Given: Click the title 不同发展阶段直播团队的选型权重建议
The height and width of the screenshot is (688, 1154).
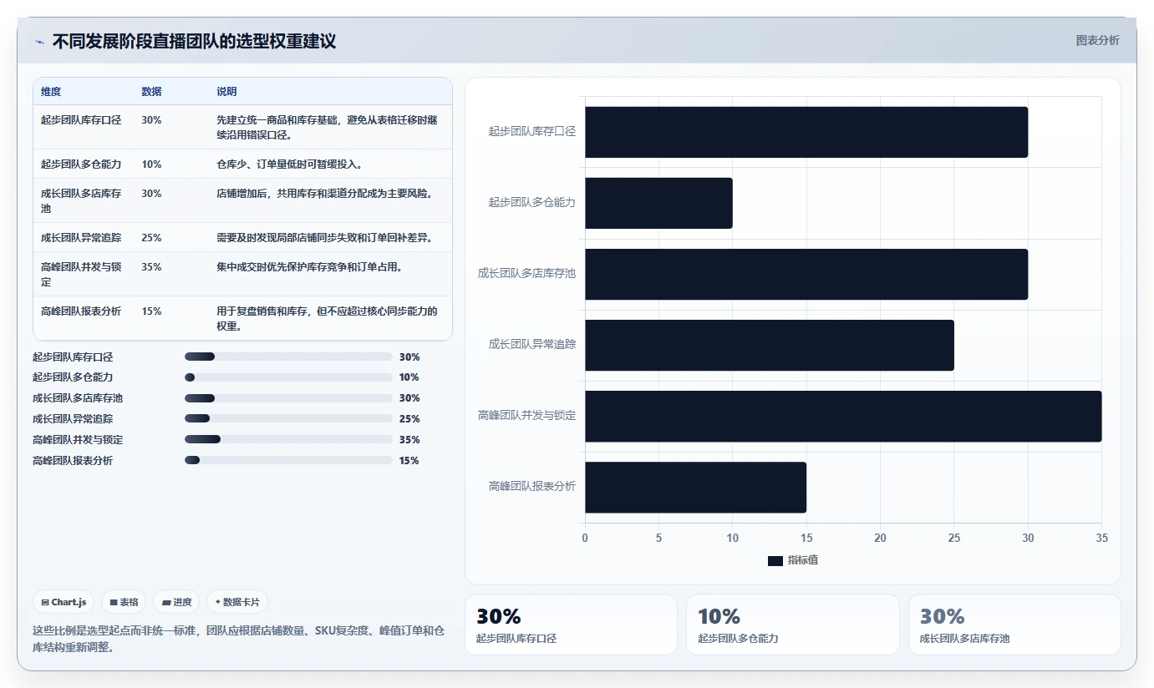Looking at the screenshot, I should pyautogui.click(x=194, y=41).
